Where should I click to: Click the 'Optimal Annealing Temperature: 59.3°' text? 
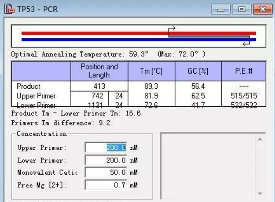coord(80,54)
